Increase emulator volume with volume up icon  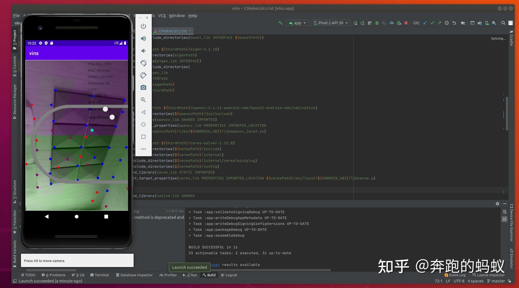click(143, 38)
